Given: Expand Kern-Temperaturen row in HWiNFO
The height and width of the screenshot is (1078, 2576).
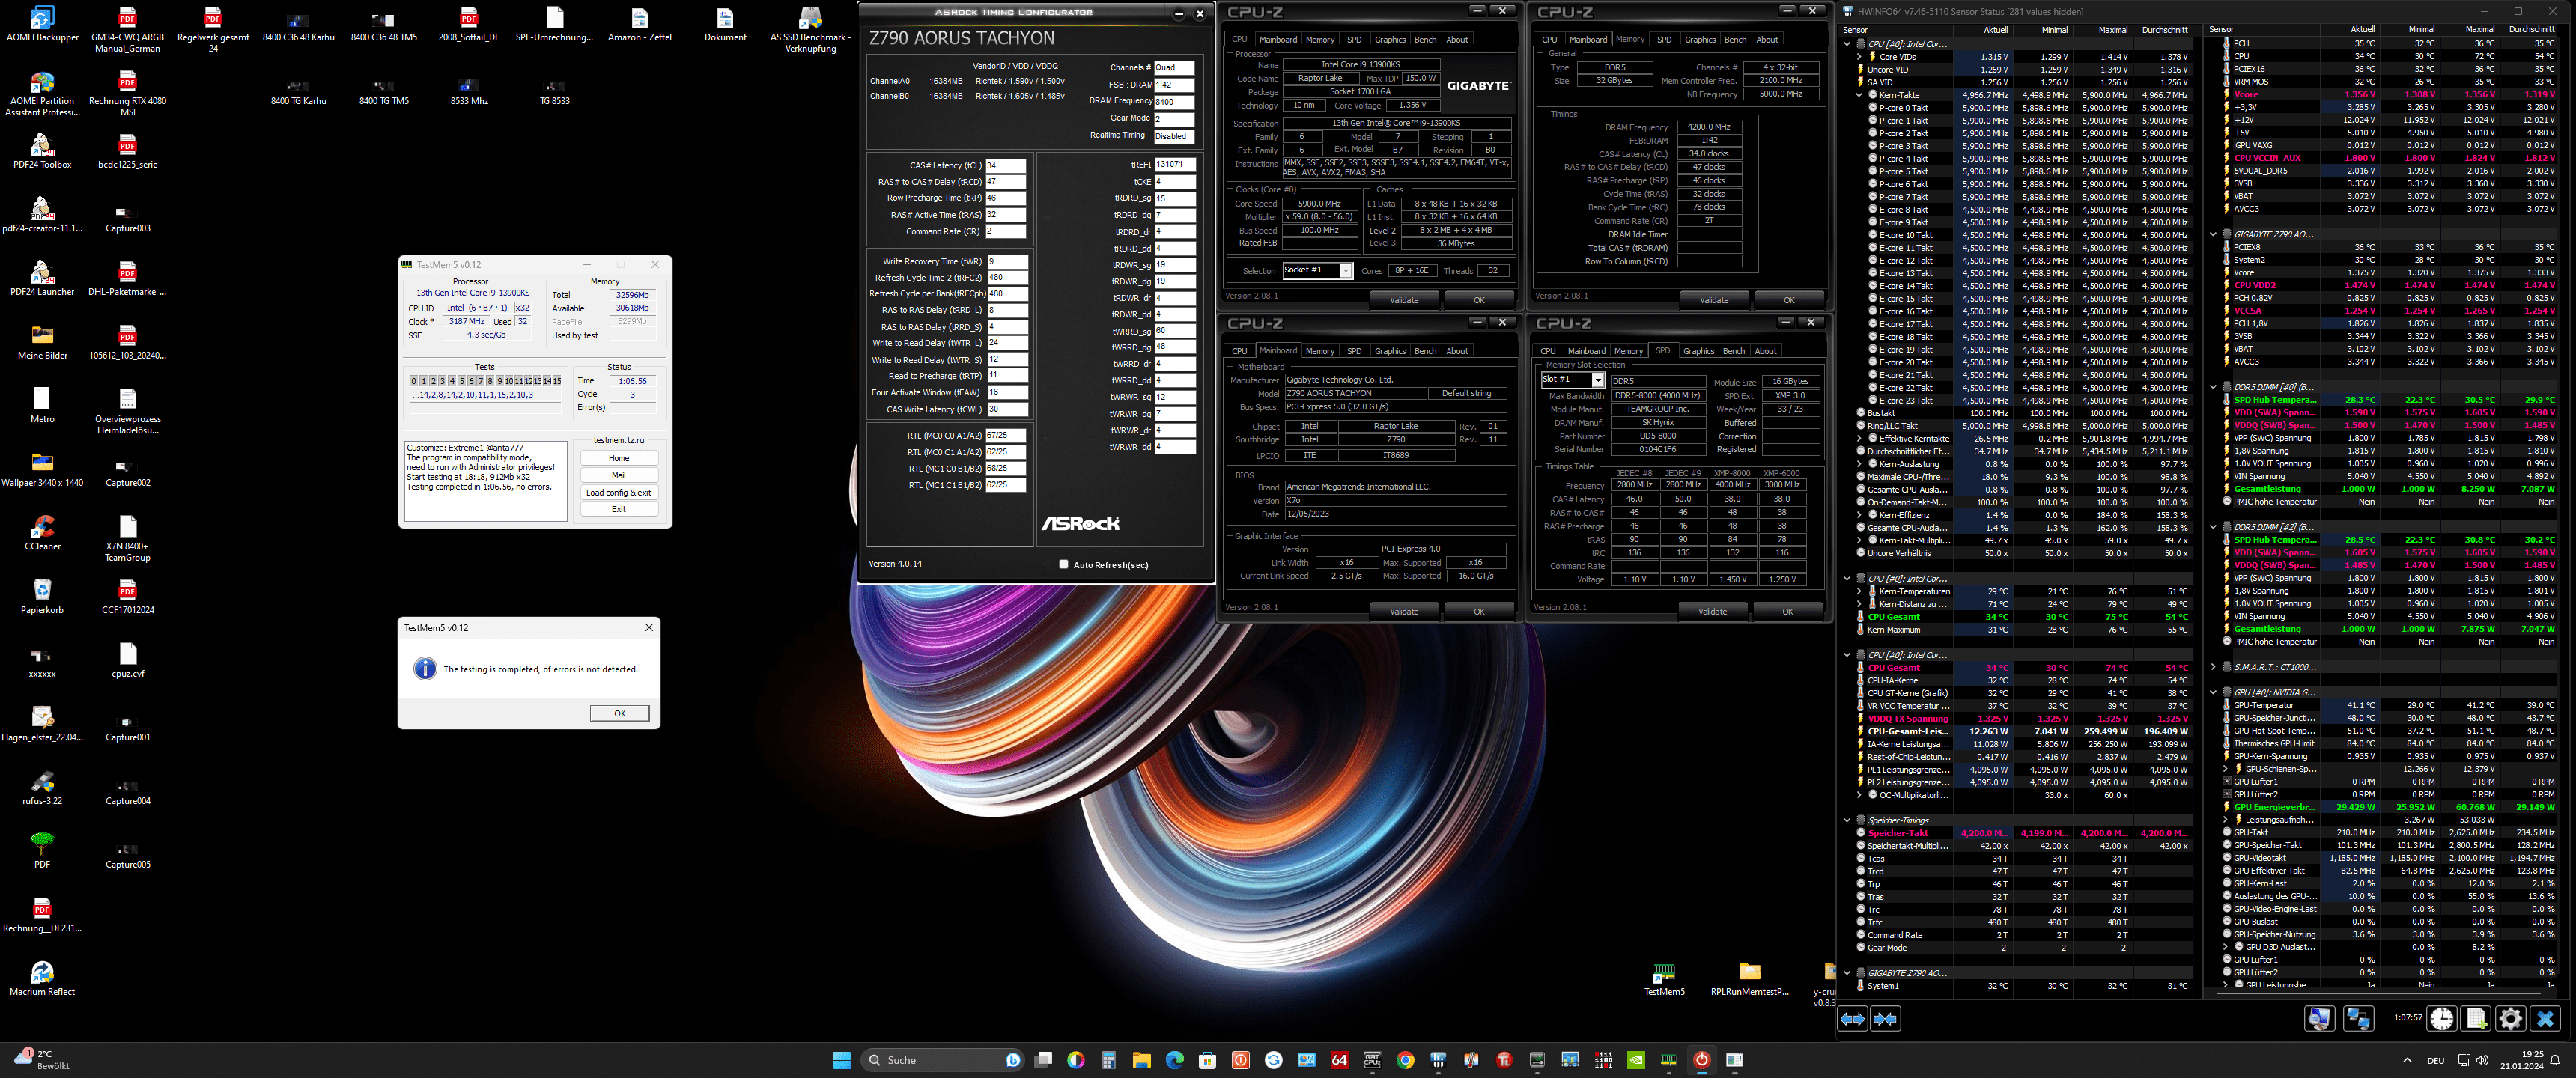Looking at the screenshot, I should tap(1859, 591).
